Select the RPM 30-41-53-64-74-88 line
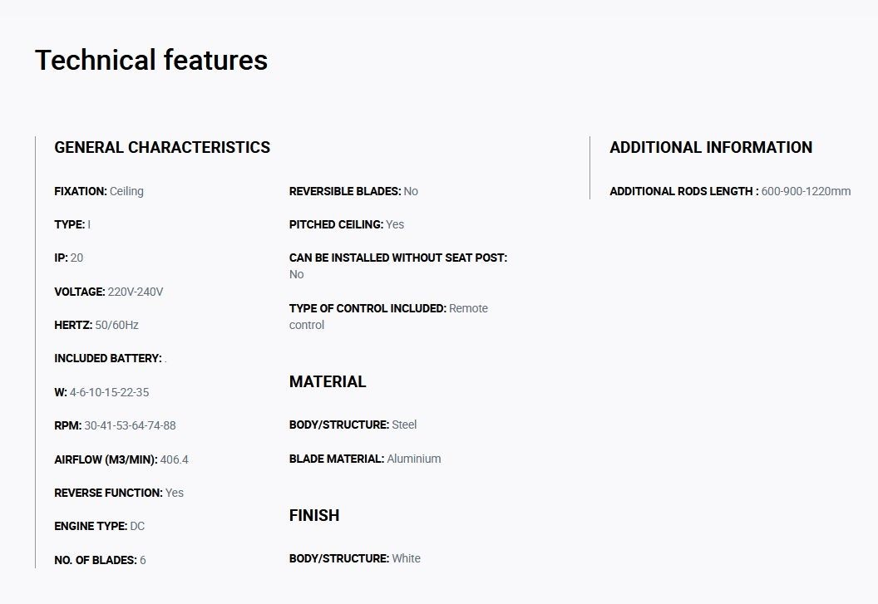This screenshot has width=878, height=604. (x=115, y=425)
